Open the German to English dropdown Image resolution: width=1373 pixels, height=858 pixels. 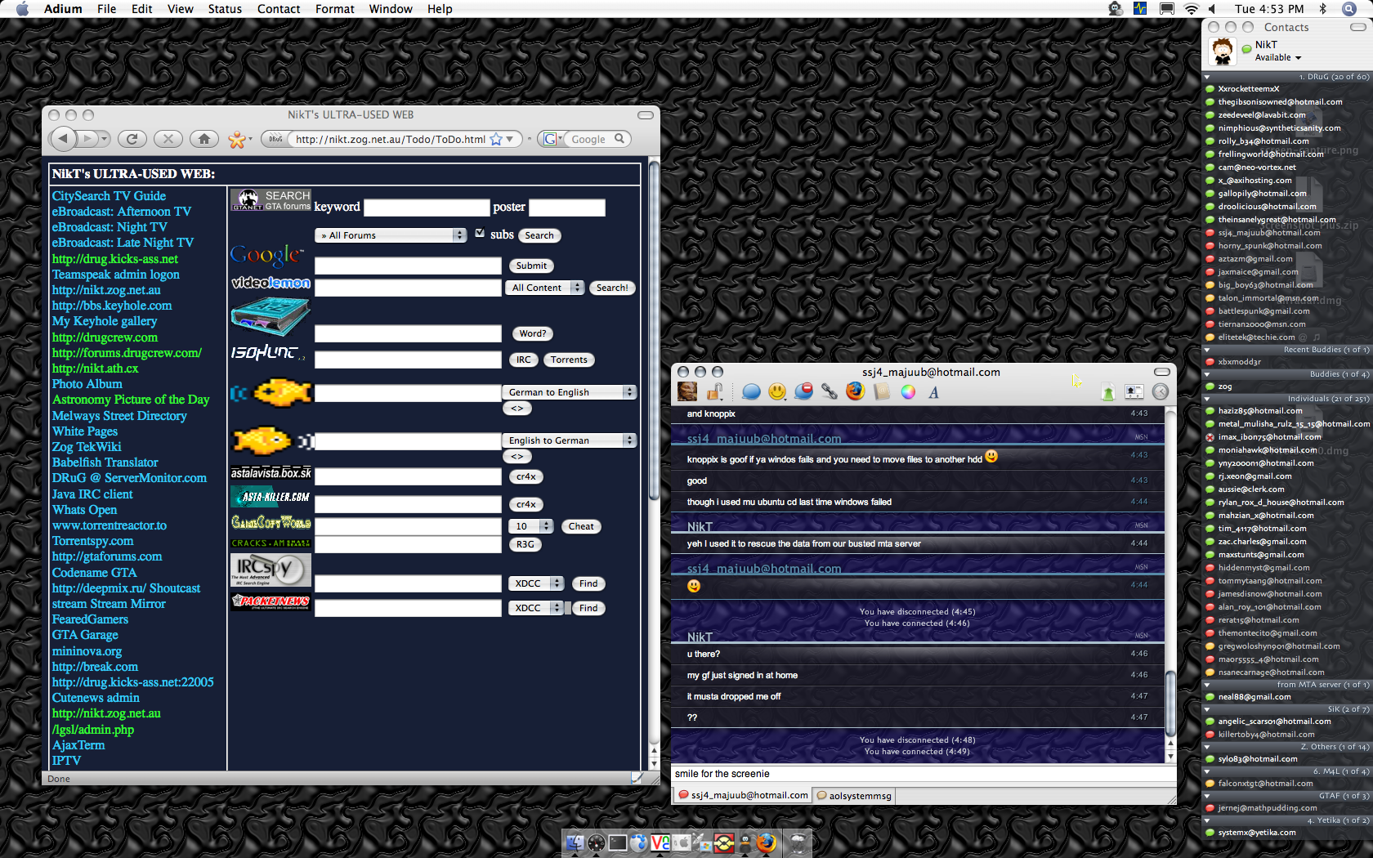pos(569,392)
